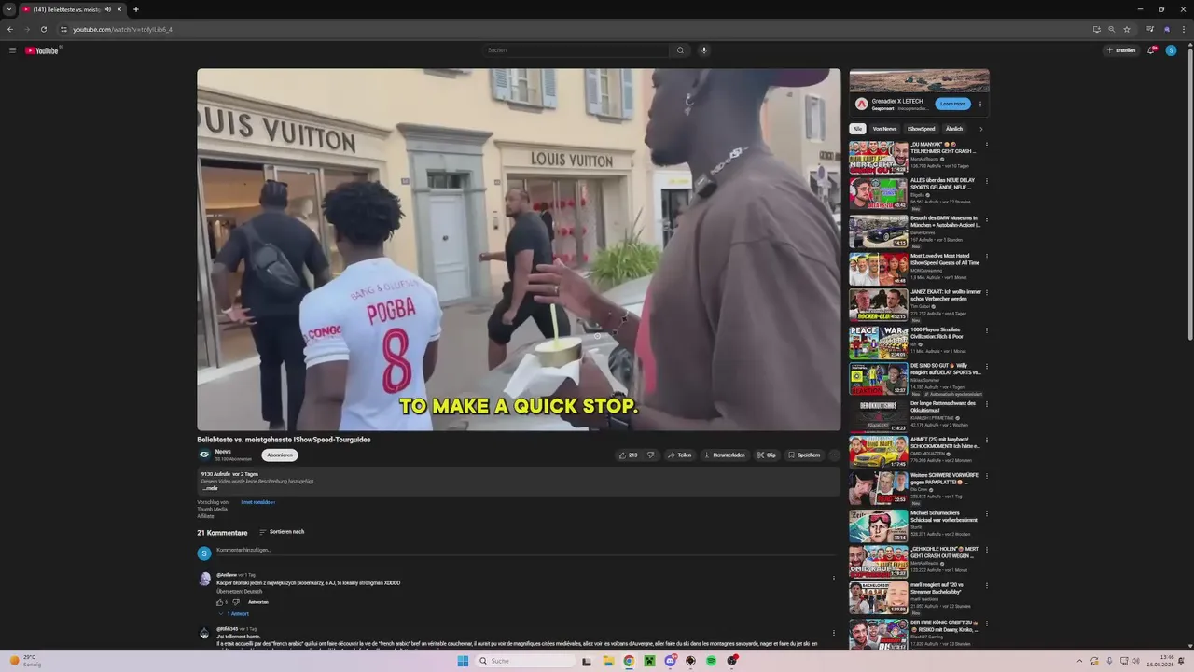
Task: Click the main video player
Action: [x=518, y=249]
